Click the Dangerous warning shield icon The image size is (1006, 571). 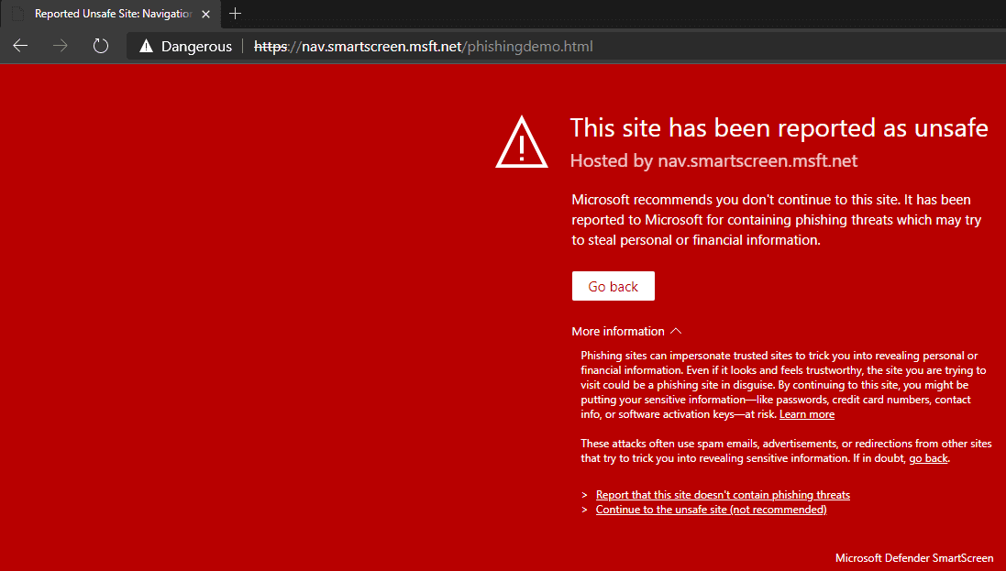coord(147,46)
